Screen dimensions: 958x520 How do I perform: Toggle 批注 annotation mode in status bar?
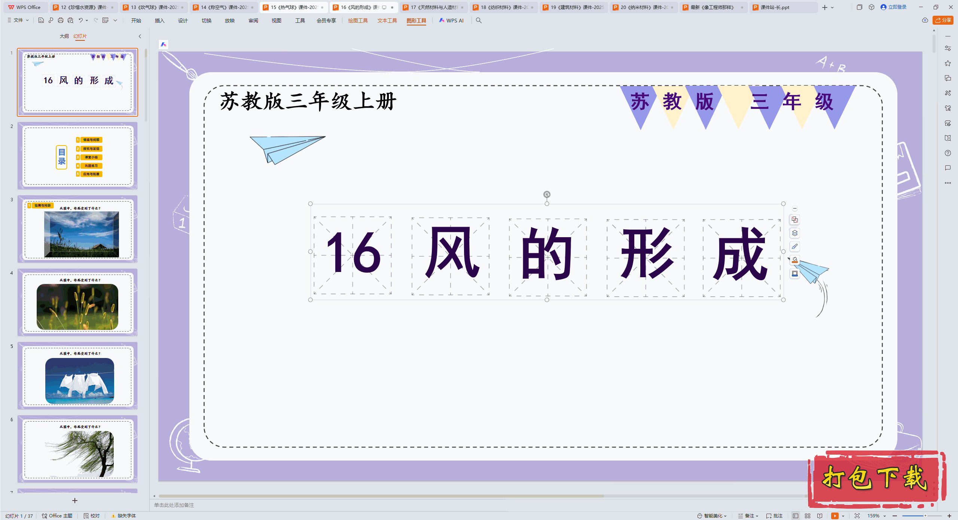(775, 516)
